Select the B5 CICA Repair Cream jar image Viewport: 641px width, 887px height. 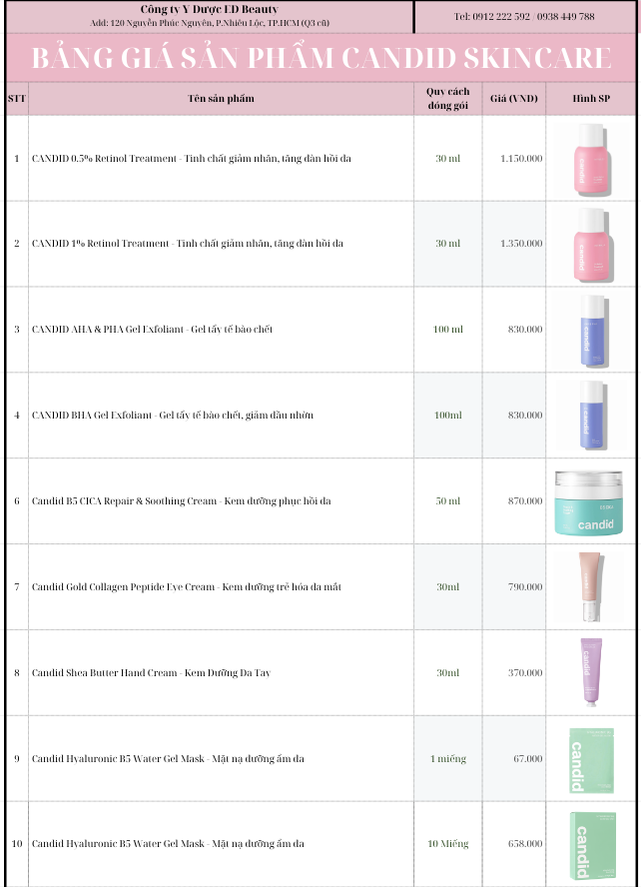point(593,502)
